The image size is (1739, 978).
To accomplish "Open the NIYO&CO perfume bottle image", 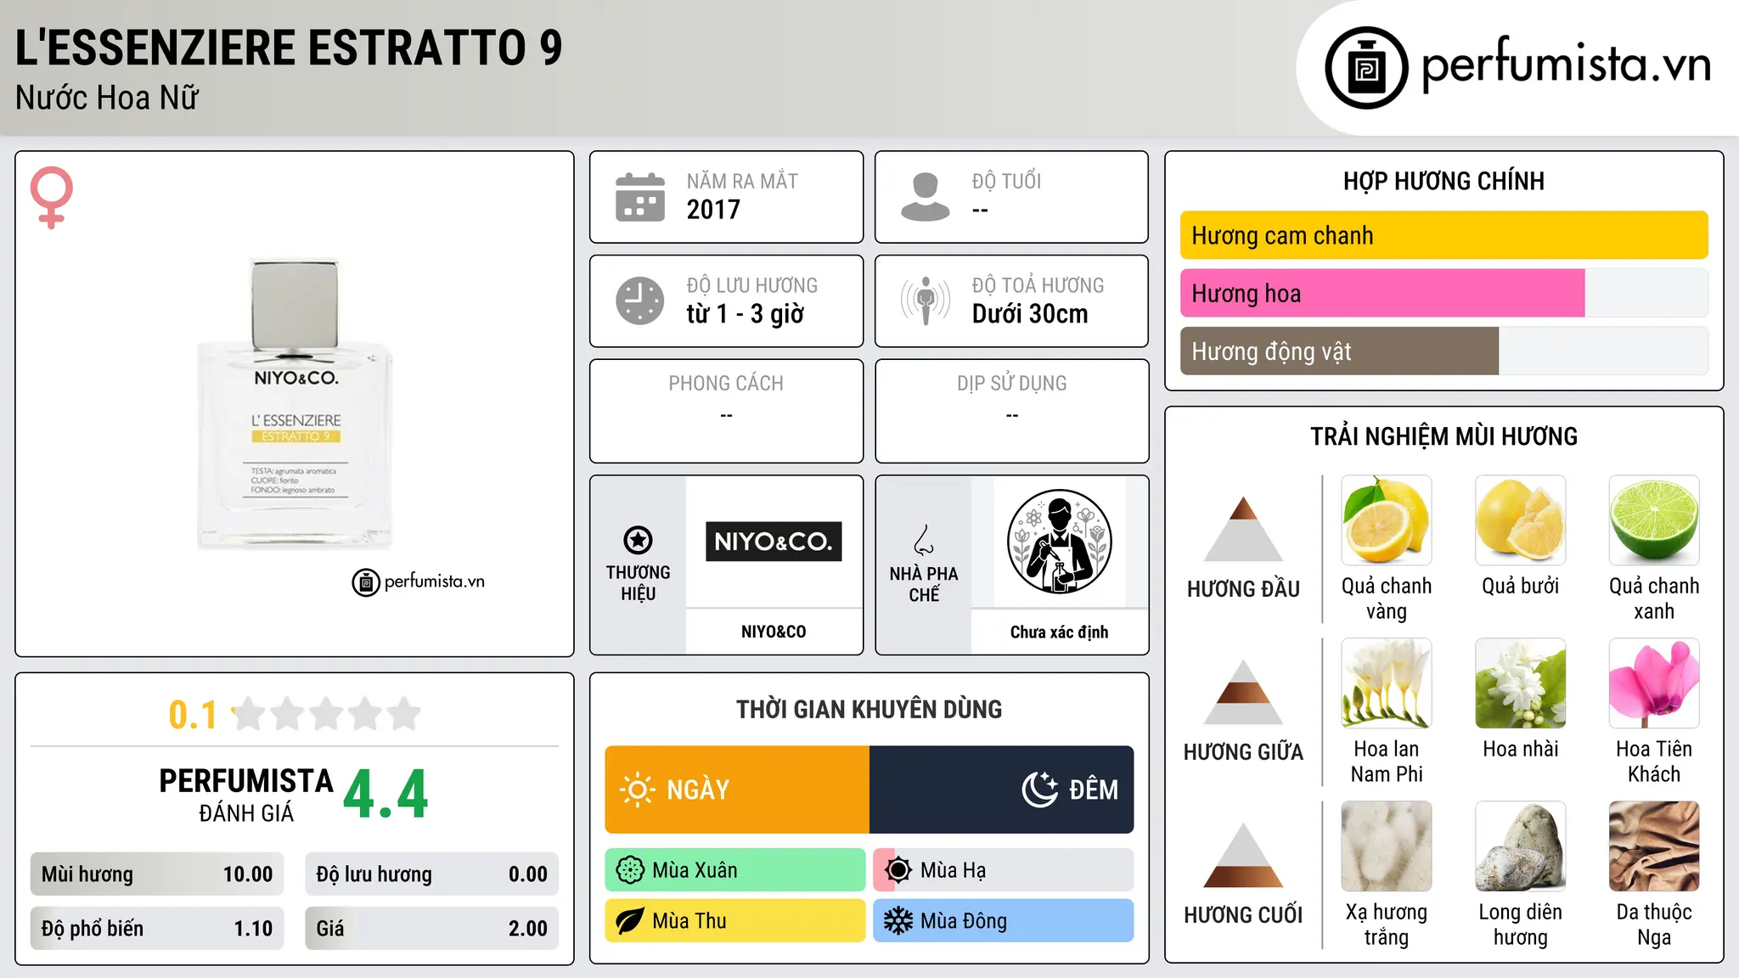I will pyautogui.click(x=294, y=404).
